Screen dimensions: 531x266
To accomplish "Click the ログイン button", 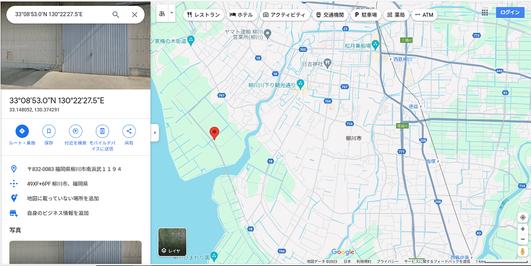I will [510, 12].
